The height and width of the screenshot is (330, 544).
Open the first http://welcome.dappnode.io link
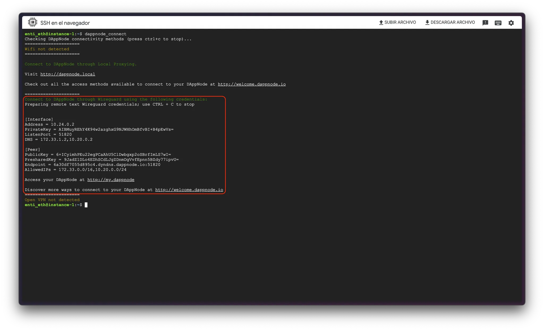coord(252,84)
